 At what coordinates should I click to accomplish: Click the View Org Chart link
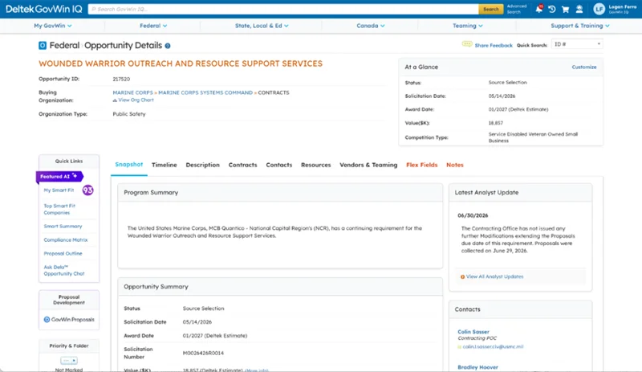click(136, 100)
